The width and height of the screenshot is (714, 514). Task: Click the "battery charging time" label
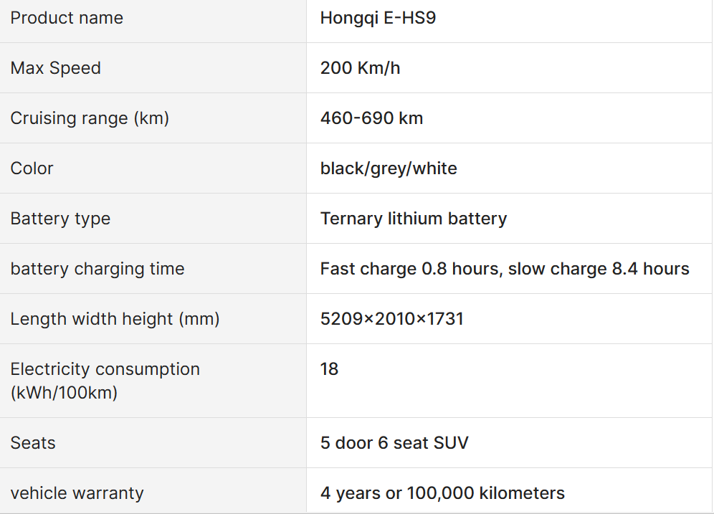[x=97, y=269]
